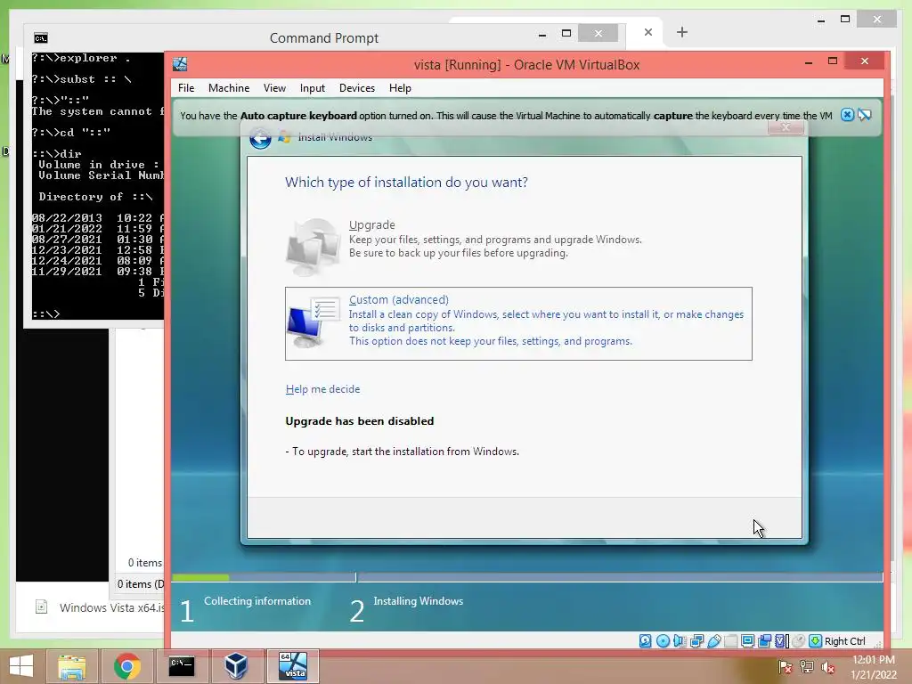Click the Command Prompt title bar icon
The image size is (912, 684).
pyautogui.click(x=41, y=38)
